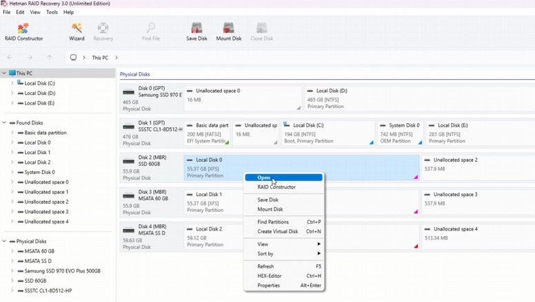This screenshot has width=535, height=302.
Task: Select SSSTC CL1-8D512-HP in the tree
Action: click(48, 290)
